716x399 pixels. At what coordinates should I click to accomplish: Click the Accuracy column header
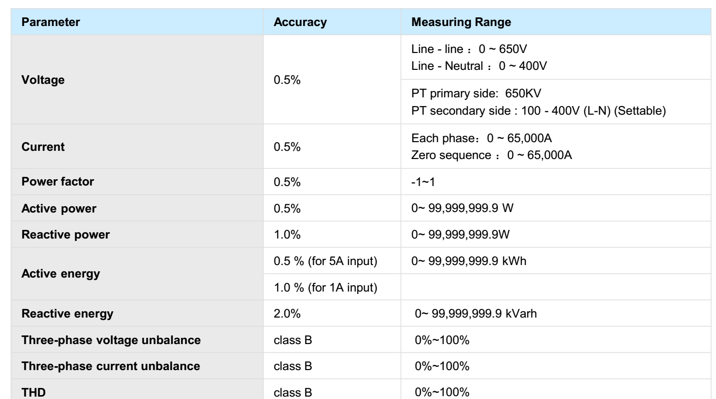[x=300, y=22]
